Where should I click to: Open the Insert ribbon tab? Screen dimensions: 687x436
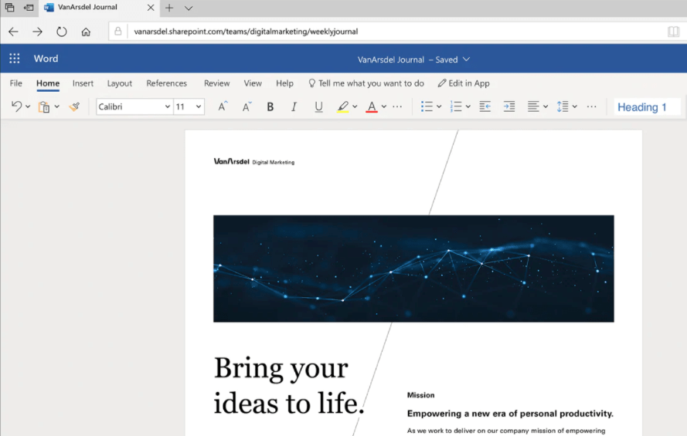pyautogui.click(x=83, y=83)
